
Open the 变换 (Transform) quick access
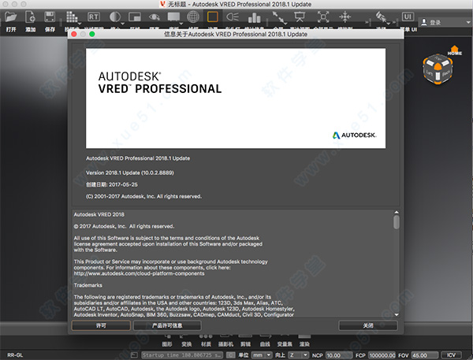(186, 341)
